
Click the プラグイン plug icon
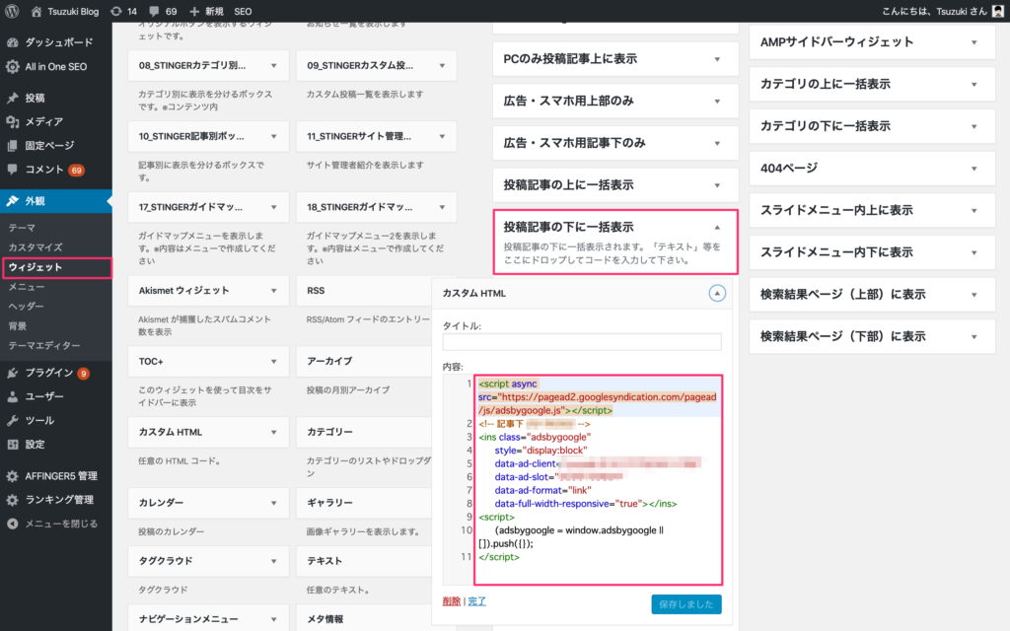coord(12,373)
